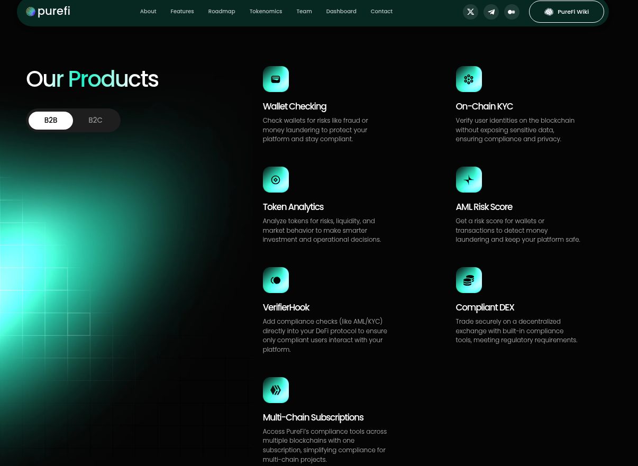Go to the About section
This screenshot has height=466, width=638.
click(x=148, y=12)
